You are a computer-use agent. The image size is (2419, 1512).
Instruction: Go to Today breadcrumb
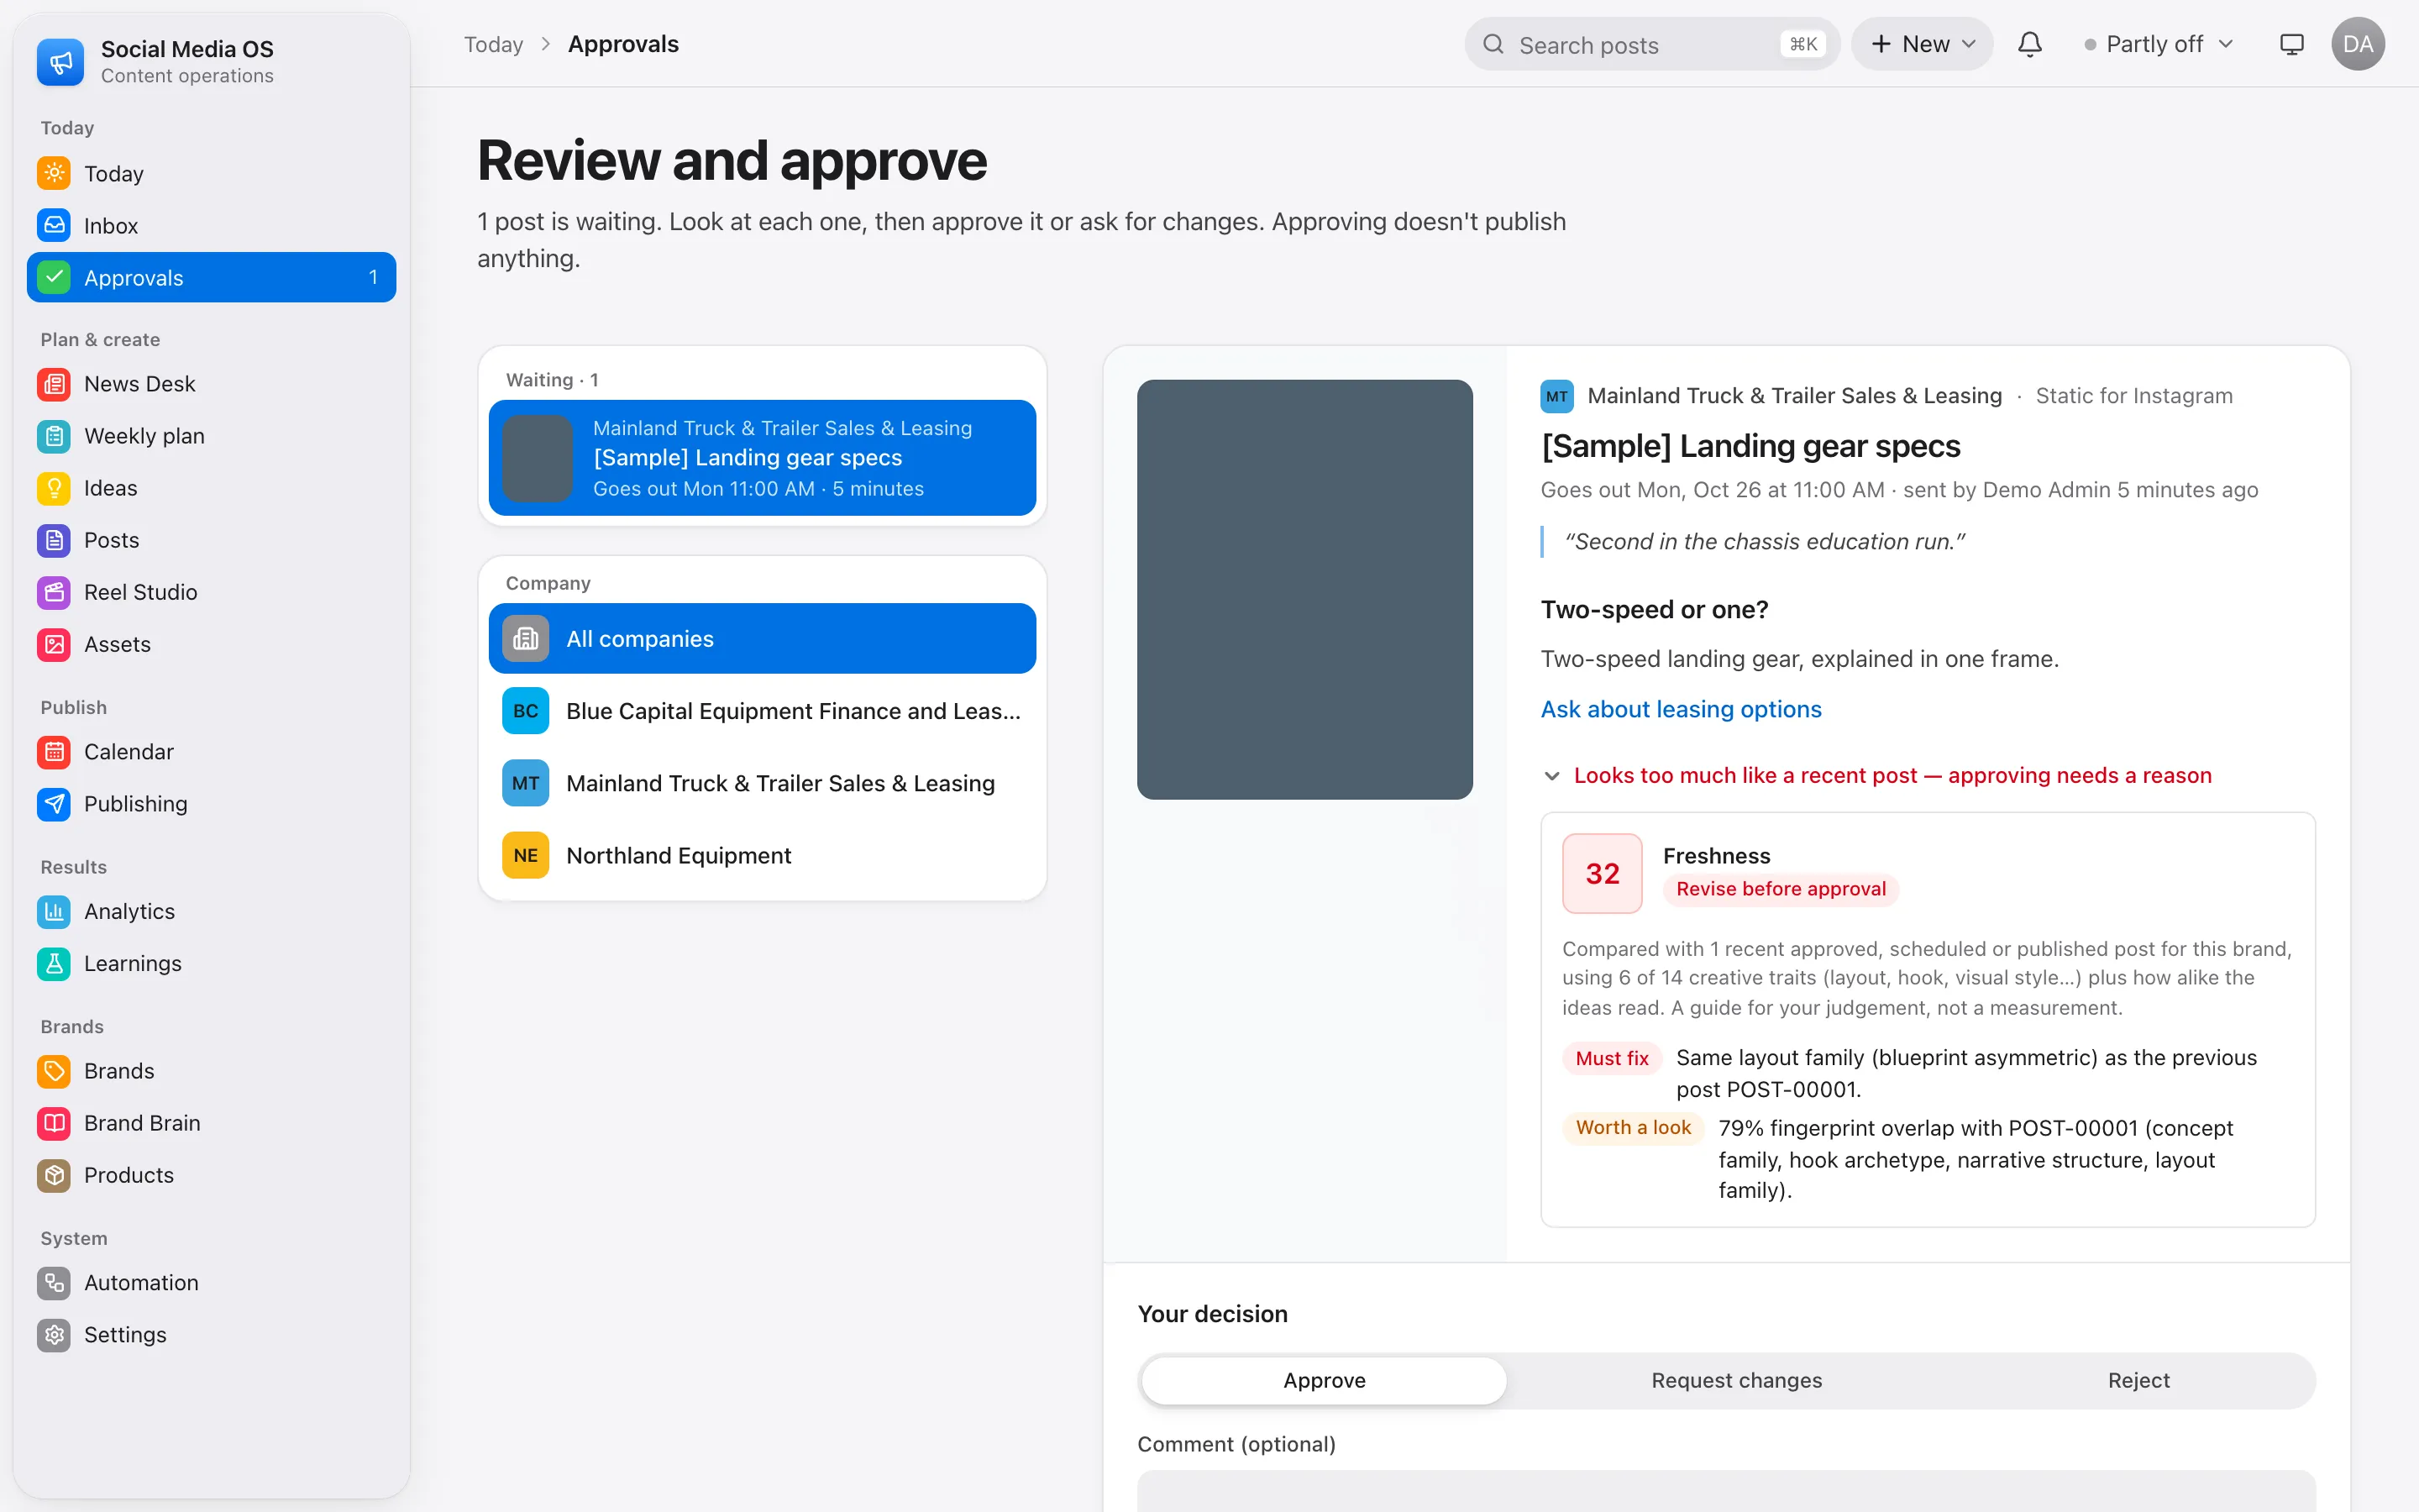[493, 44]
